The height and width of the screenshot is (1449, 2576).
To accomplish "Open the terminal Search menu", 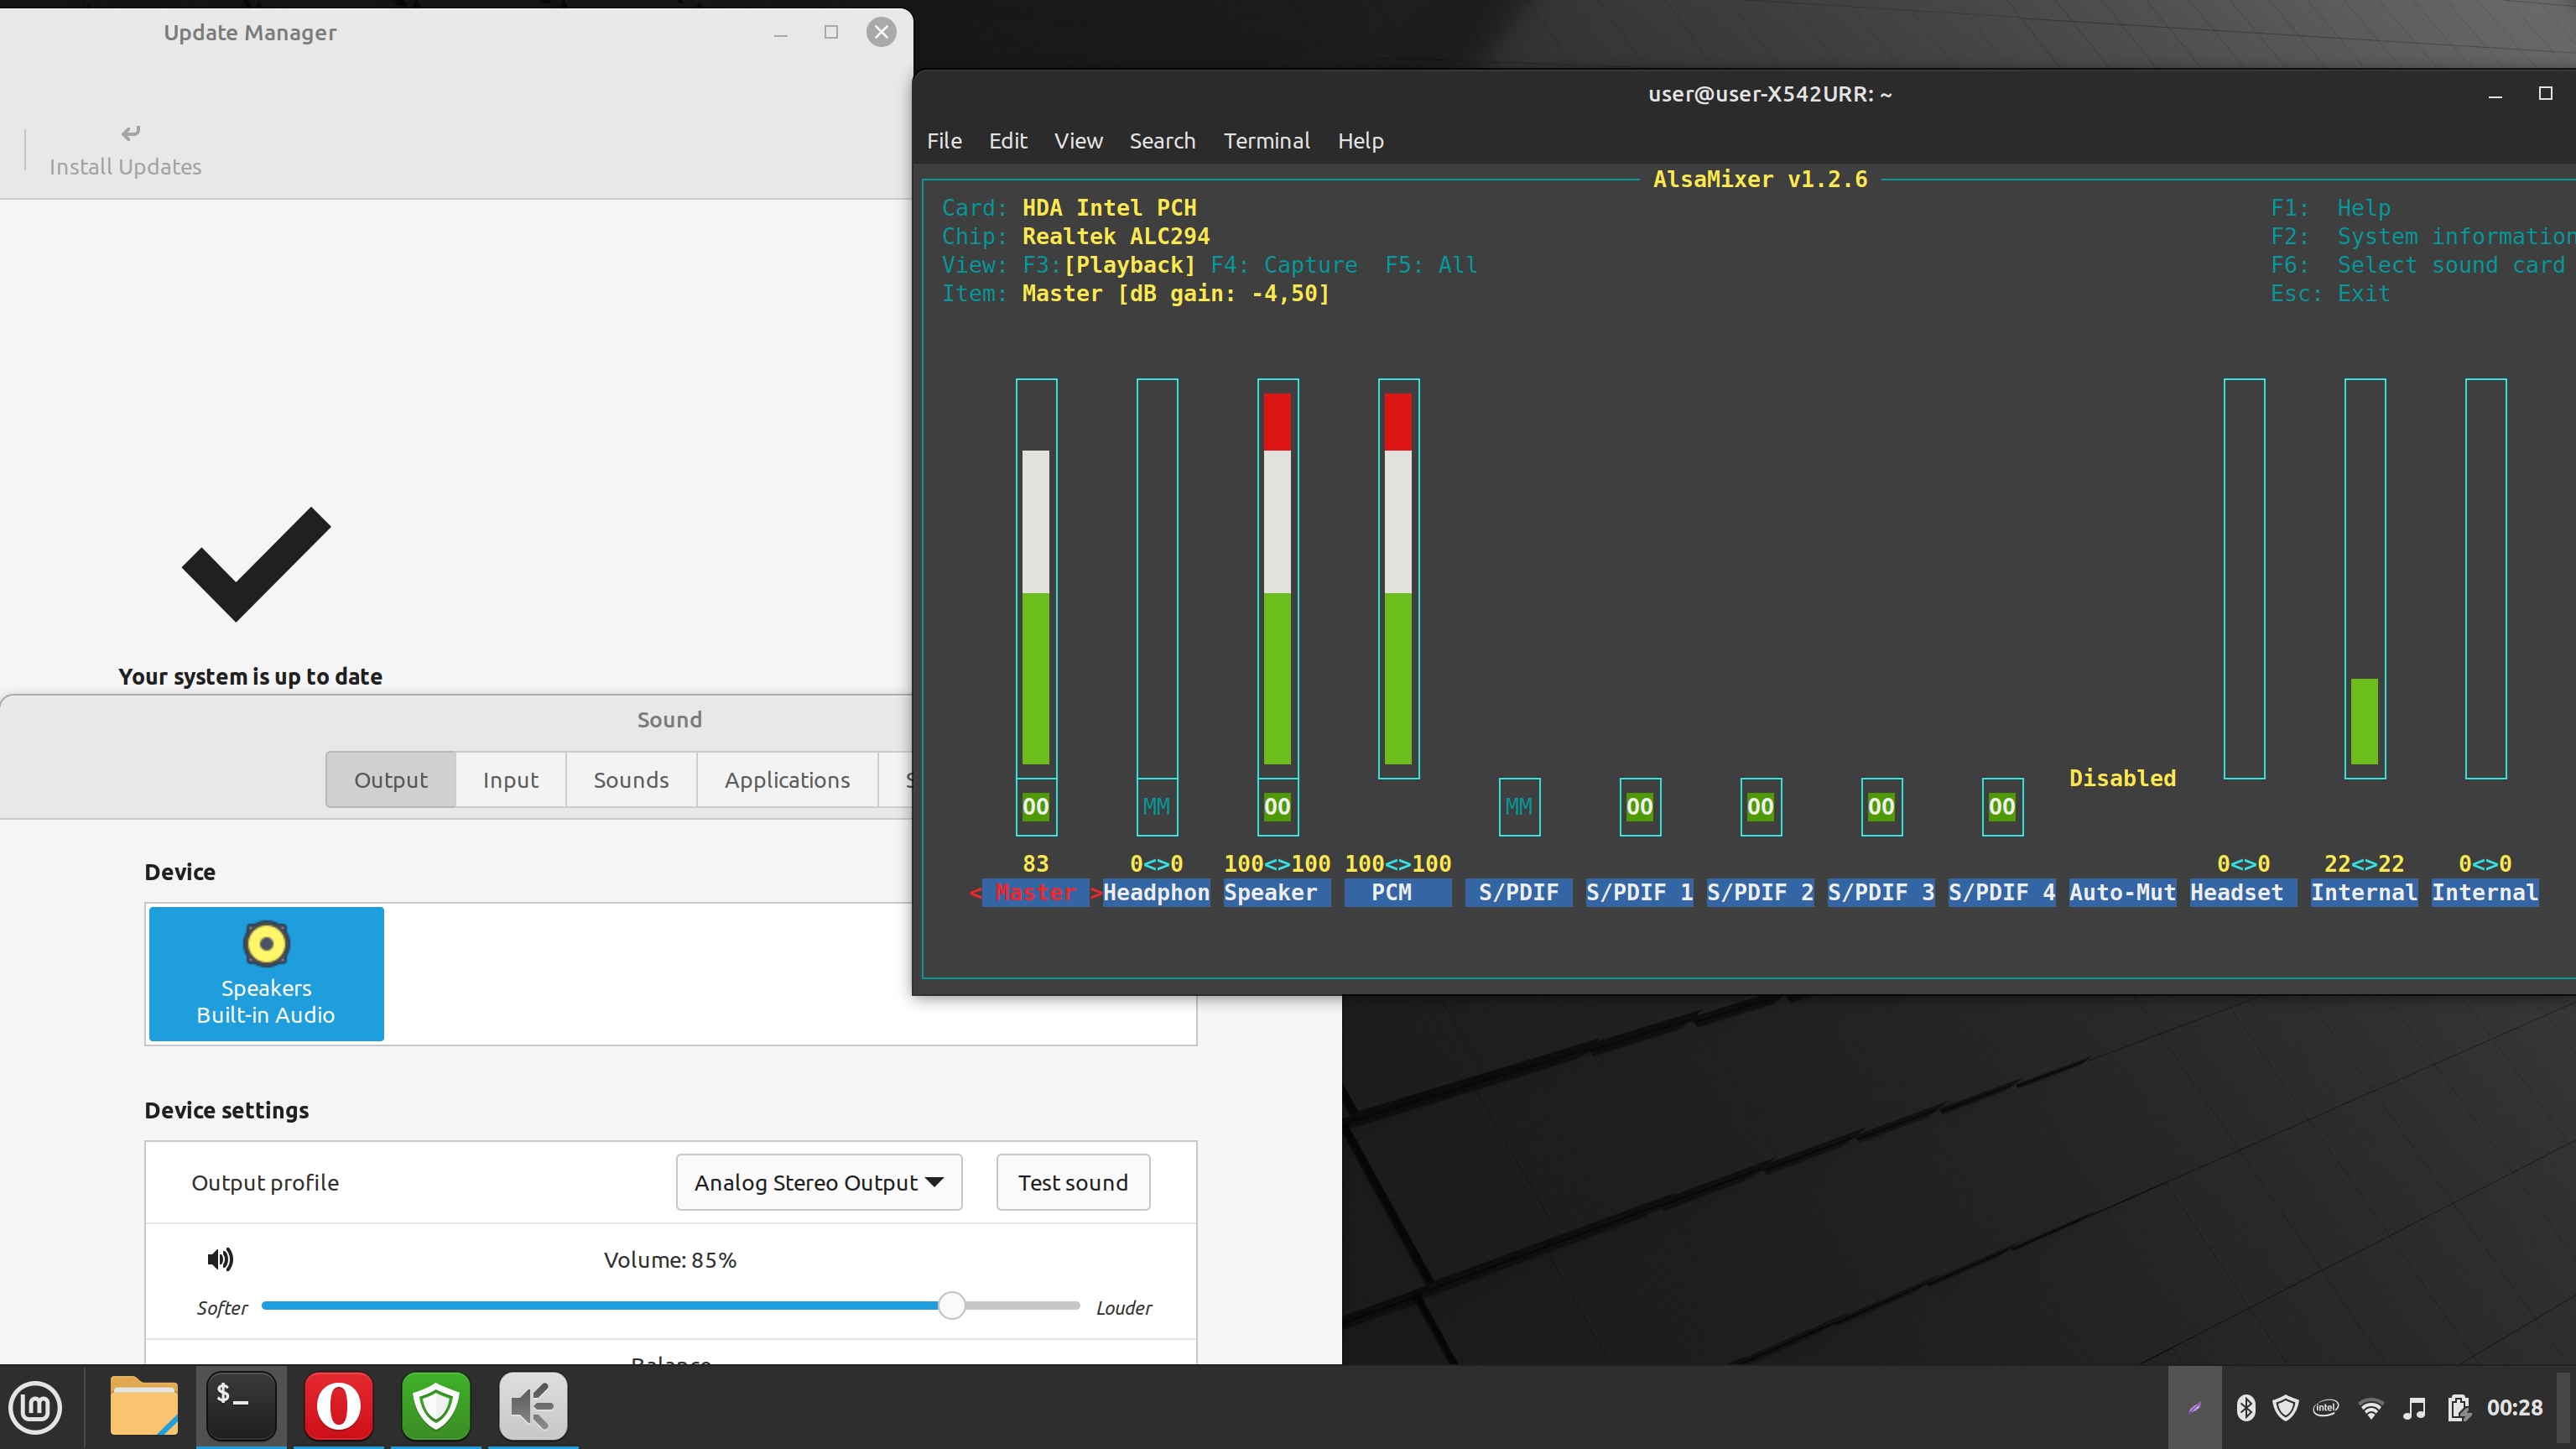I will coord(1162,141).
